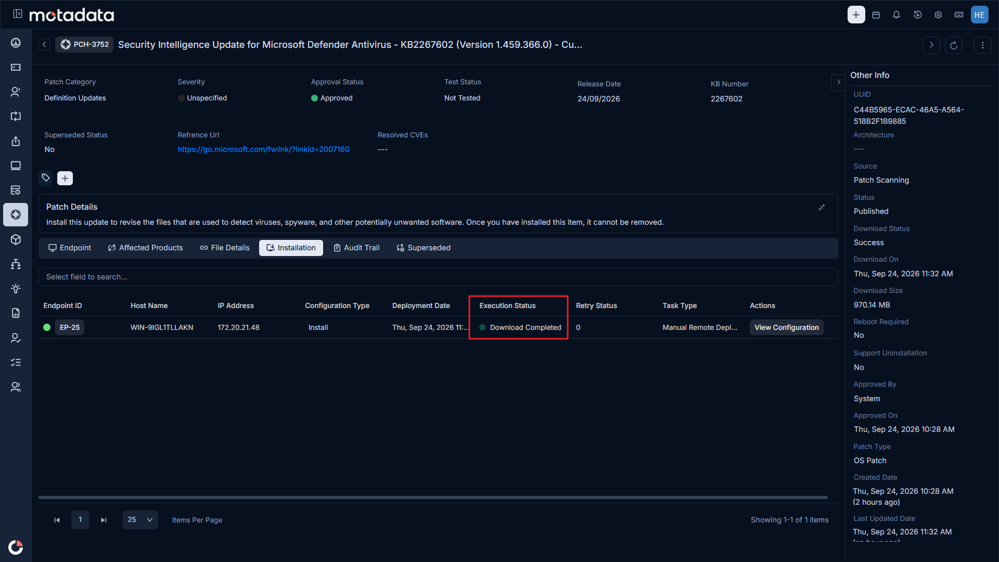Open the Audit Trail tab
This screenshot has height=562, width=999.
pyautogui.click(x=356, y=248)
